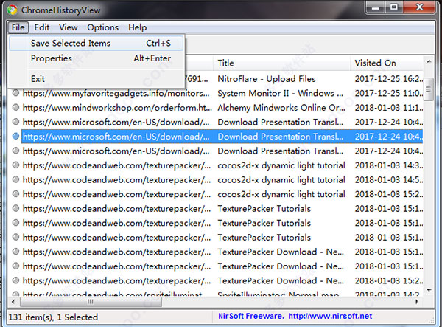Click the horizontal scrollbar right arrow
The image size is (442, 327).
(417, 302)
